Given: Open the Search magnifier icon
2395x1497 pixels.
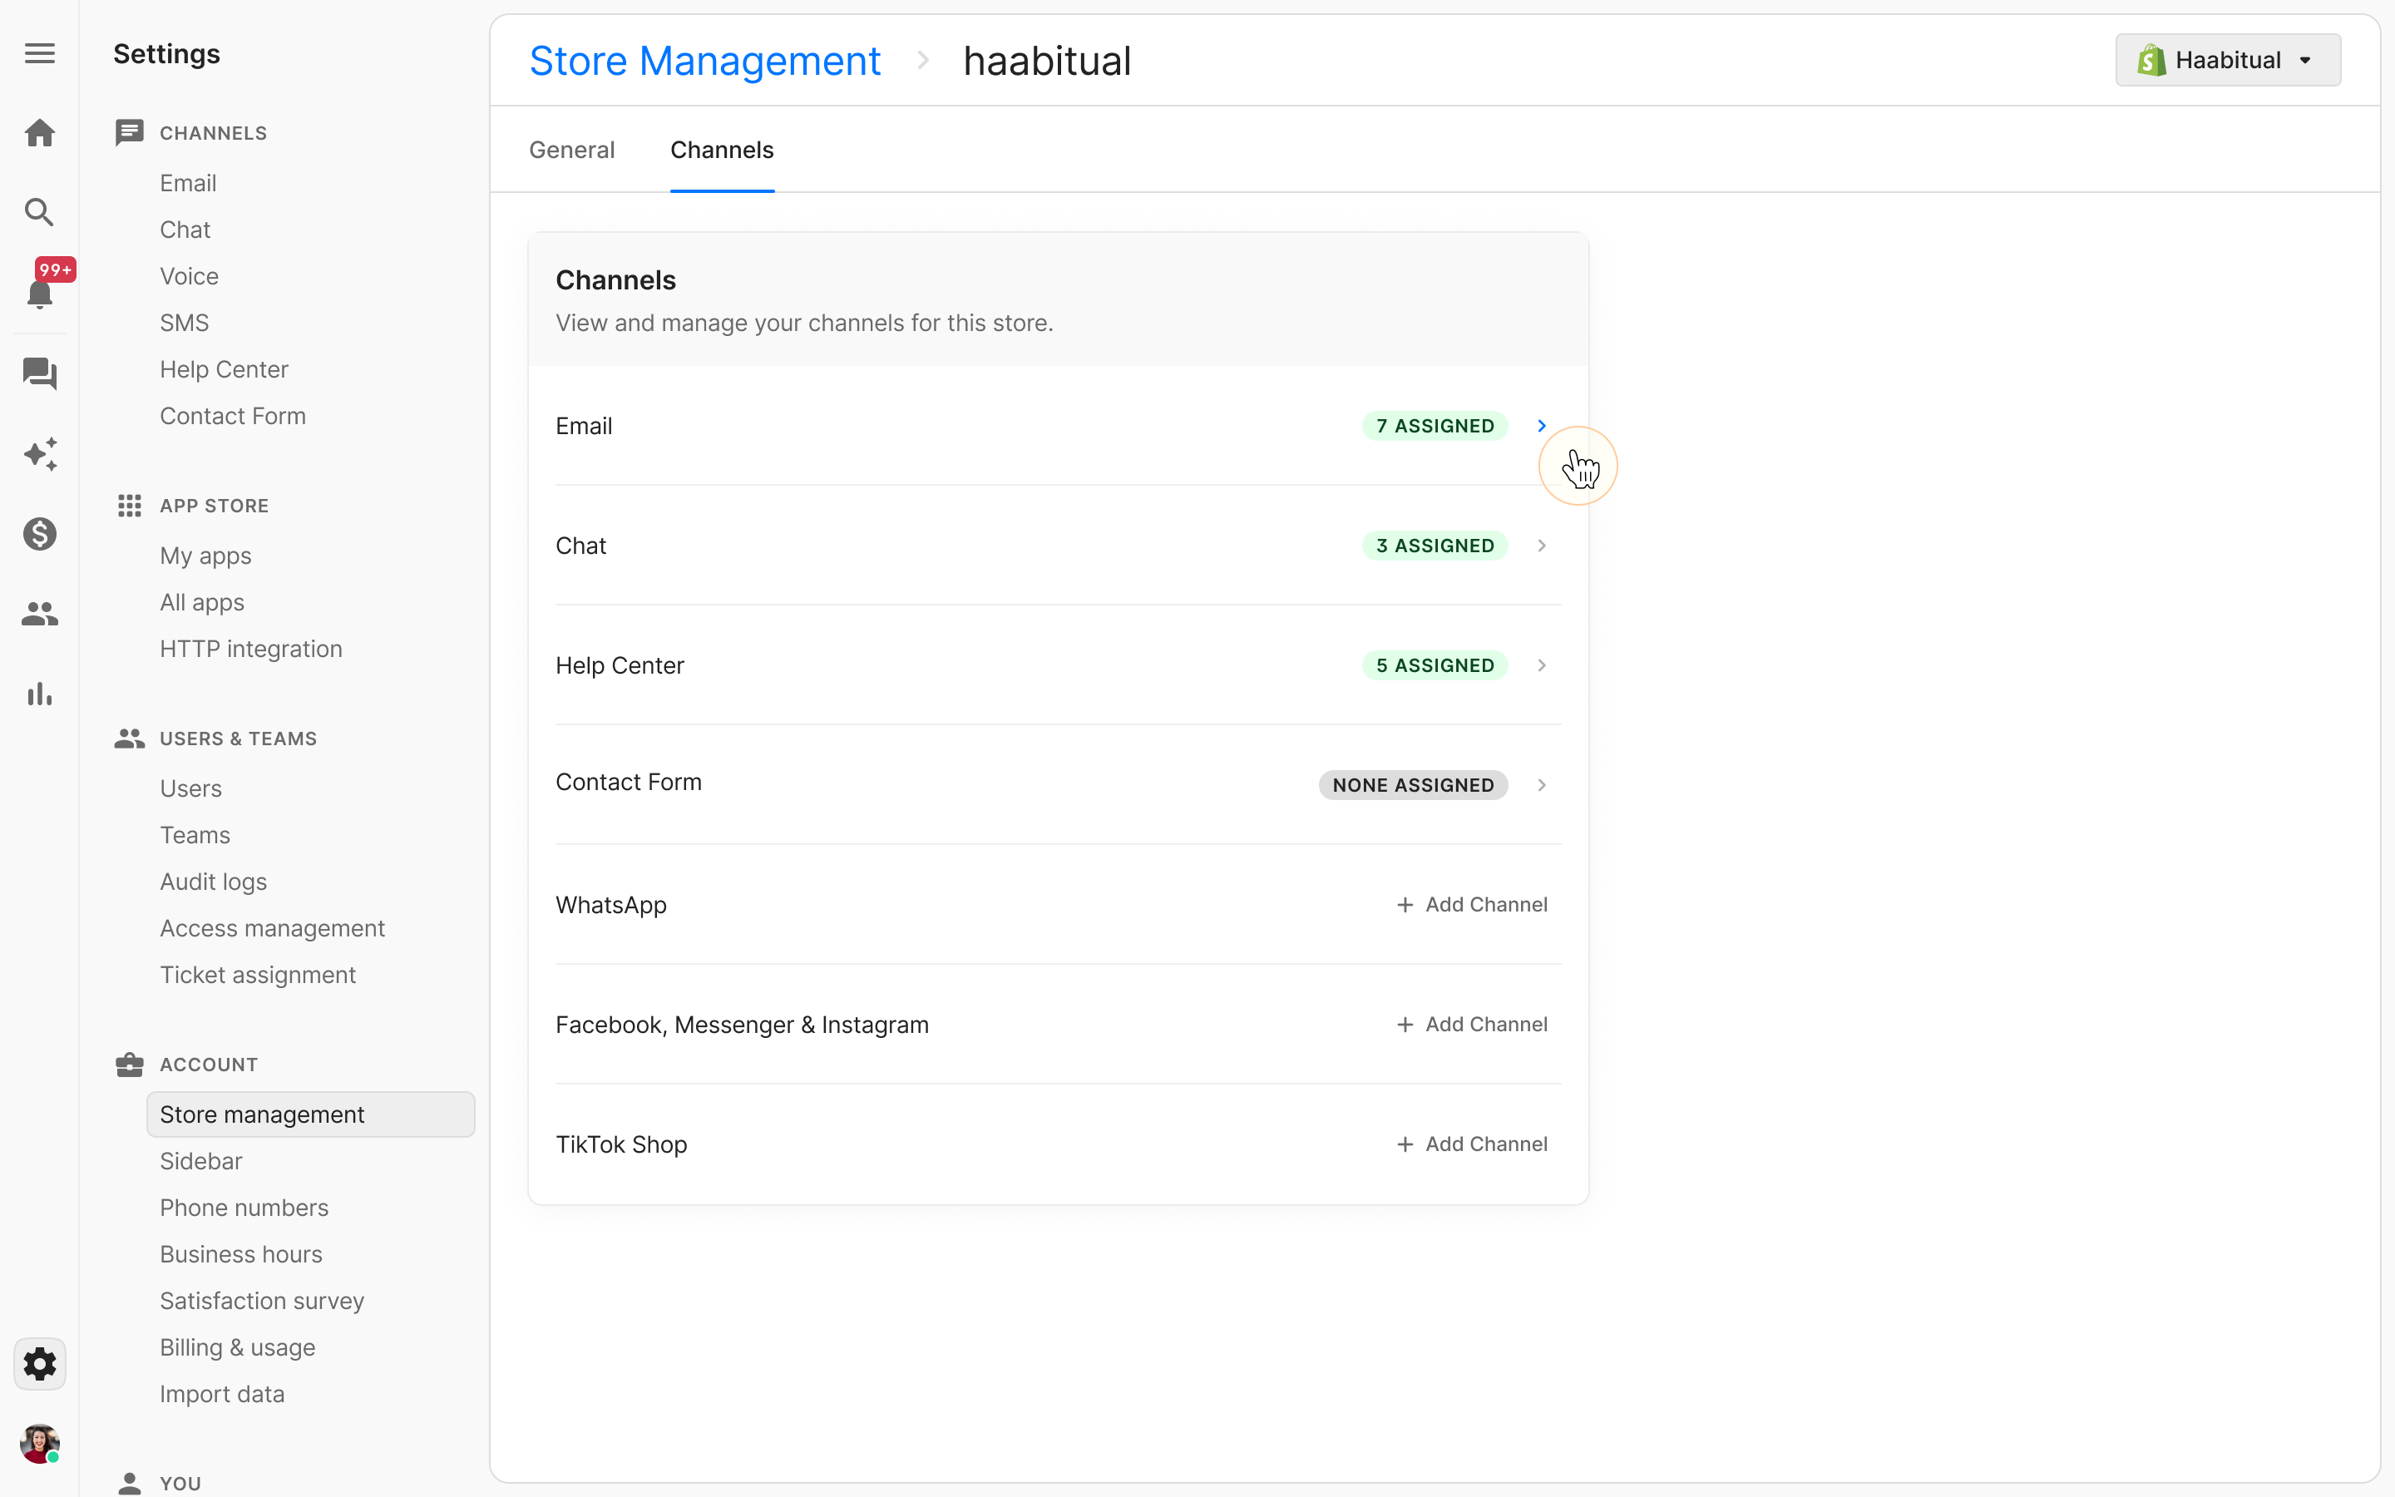Looking at the screenshot, I should (x=40, y=212).
